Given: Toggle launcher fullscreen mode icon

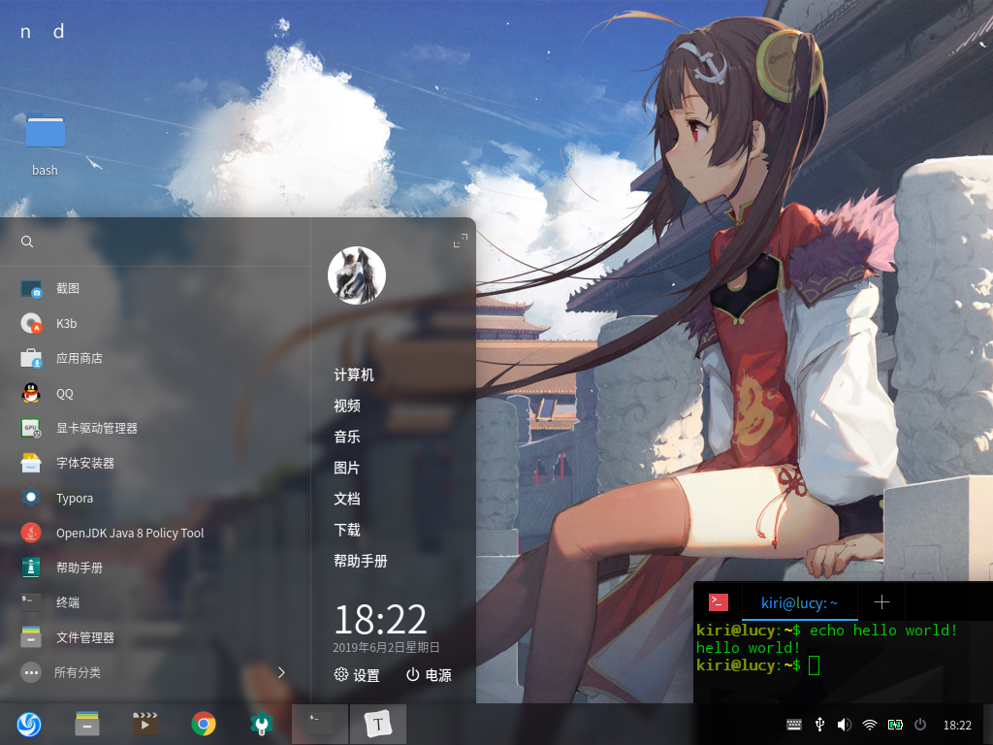Looking at the screenshot, I should point(461,241).
